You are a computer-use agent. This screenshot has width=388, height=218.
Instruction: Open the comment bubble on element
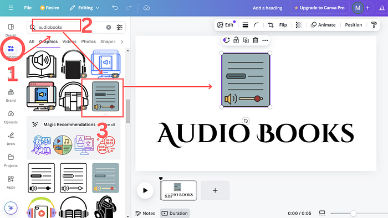click(x=226, y=40)
